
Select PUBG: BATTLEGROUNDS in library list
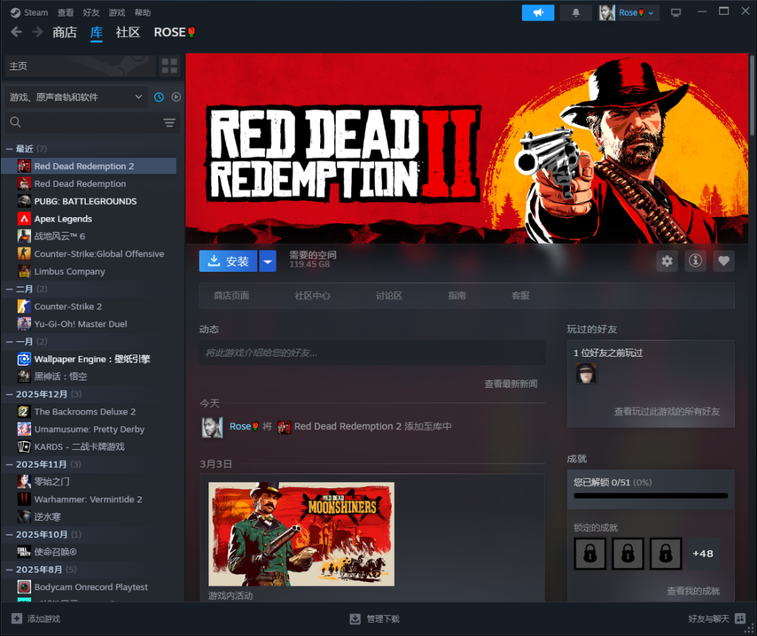pos(85,201)
